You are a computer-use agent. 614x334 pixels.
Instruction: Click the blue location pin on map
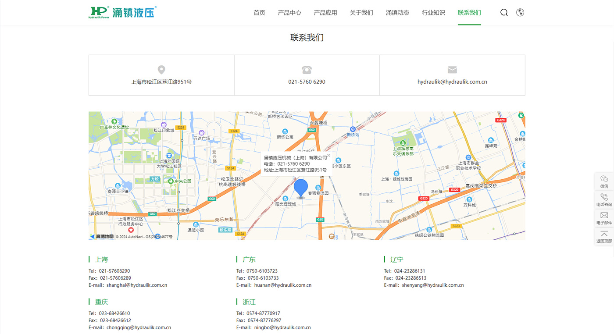point(301,188)
